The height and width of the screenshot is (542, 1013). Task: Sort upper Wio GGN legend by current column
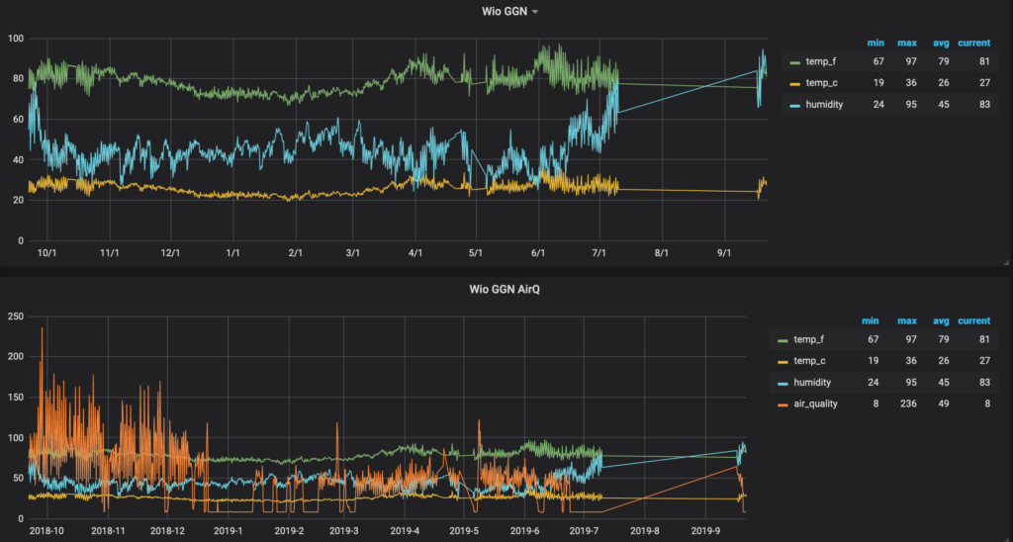pos(973,43)
